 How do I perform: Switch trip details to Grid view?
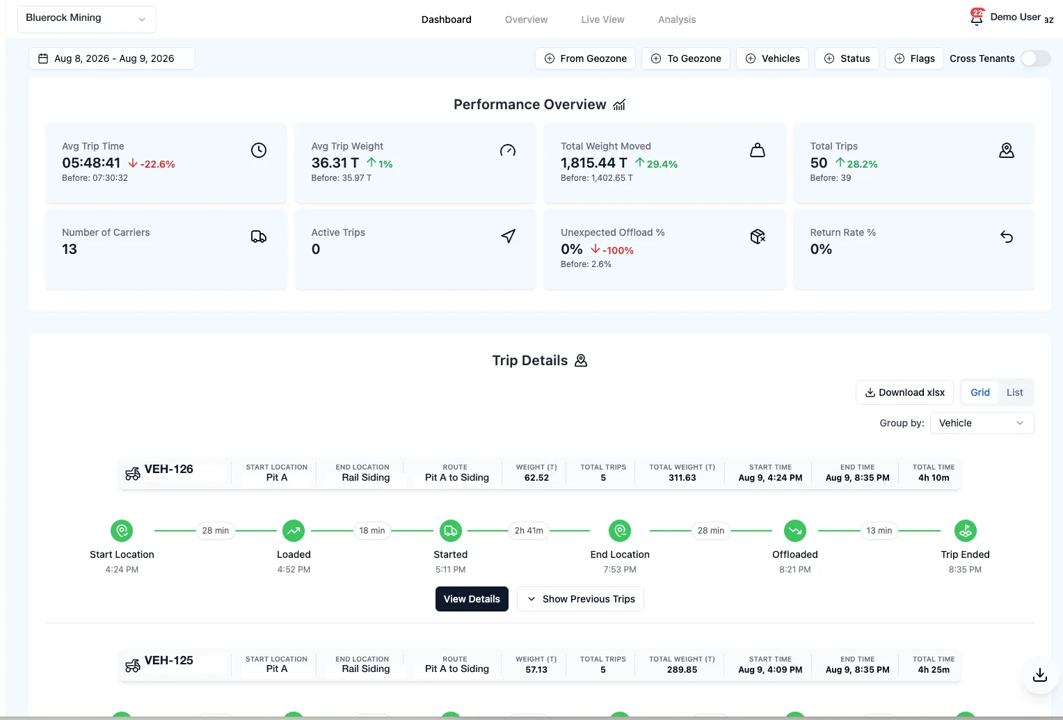pos(980,392)
